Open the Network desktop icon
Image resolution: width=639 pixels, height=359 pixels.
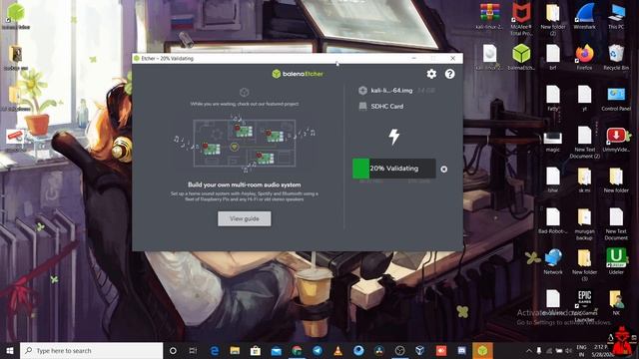coord(553,261)
